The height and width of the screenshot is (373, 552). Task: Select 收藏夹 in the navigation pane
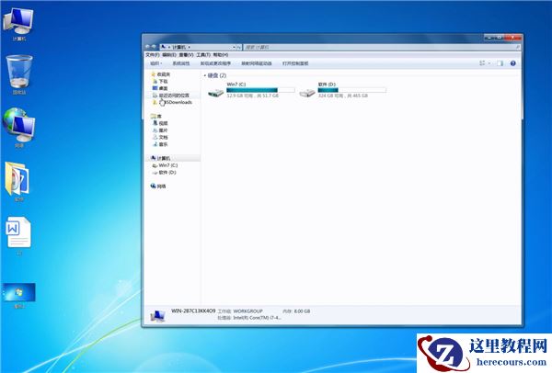[x=164, y=74]
